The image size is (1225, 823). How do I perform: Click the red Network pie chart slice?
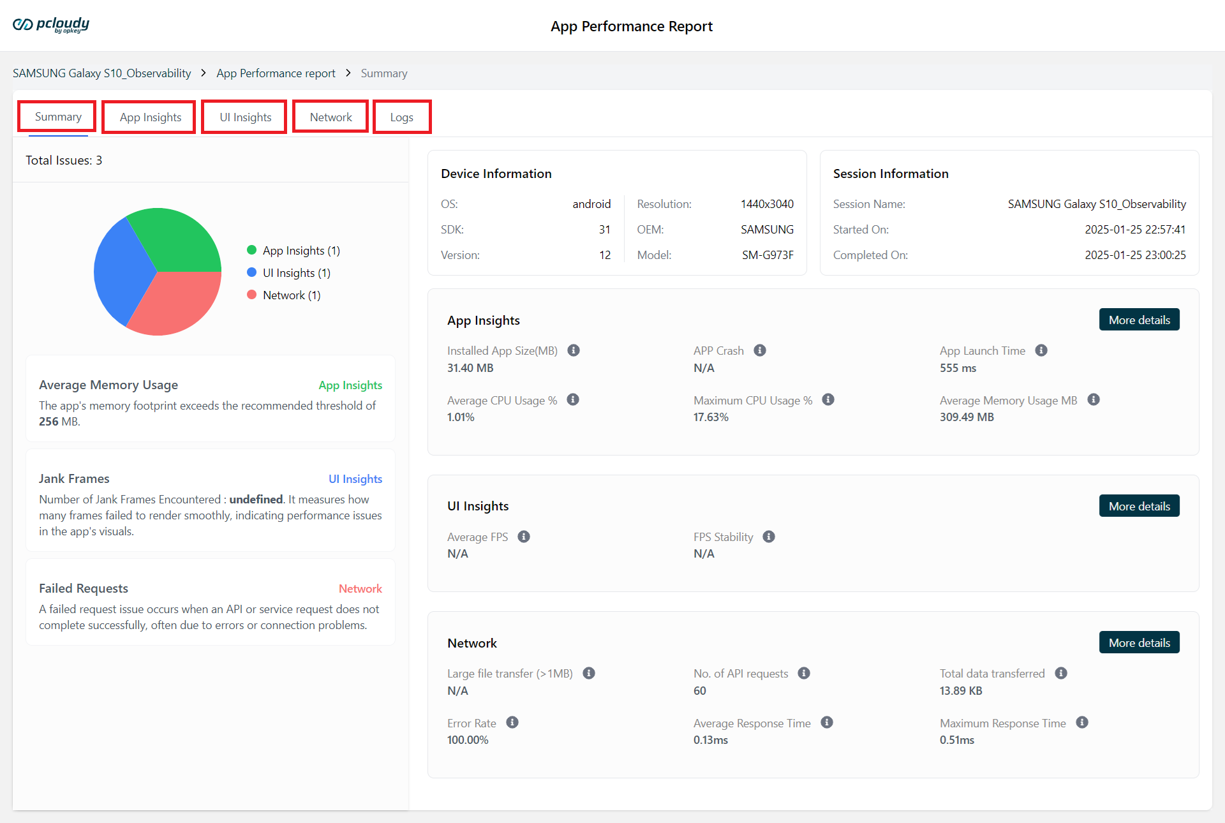click(174, 303)
